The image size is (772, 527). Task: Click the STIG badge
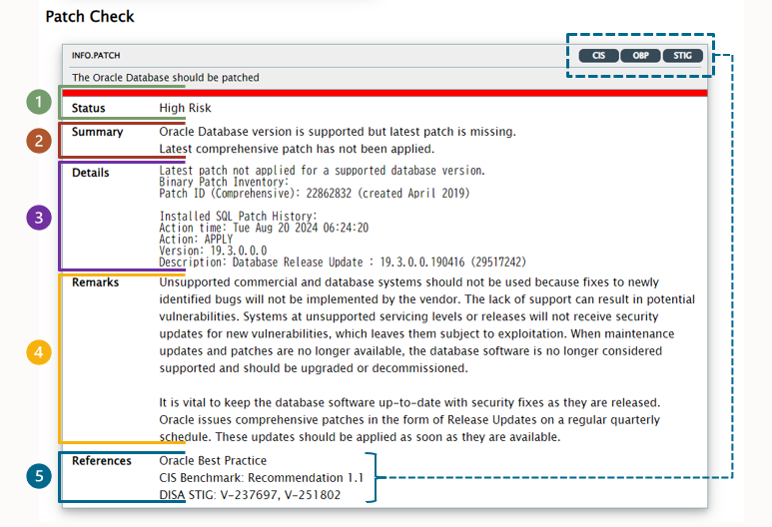pyautogui.click(x=683, y=56)
